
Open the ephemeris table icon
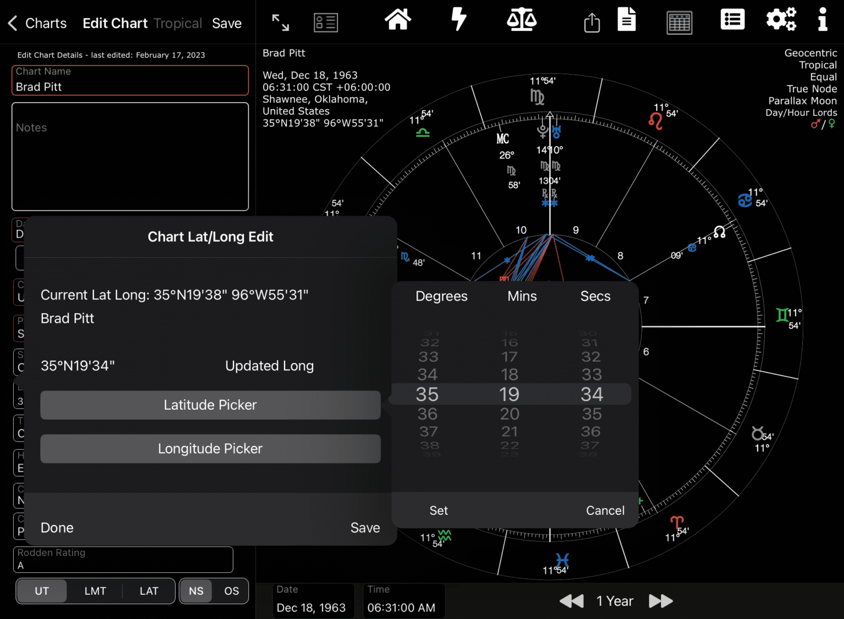coord(679,22)
